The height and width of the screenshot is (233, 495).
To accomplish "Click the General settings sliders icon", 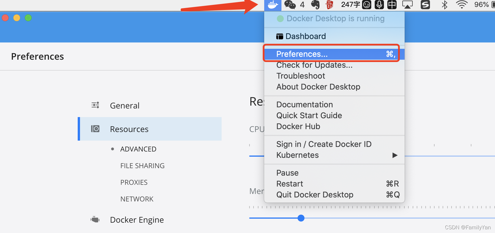I will pos(95,105).
